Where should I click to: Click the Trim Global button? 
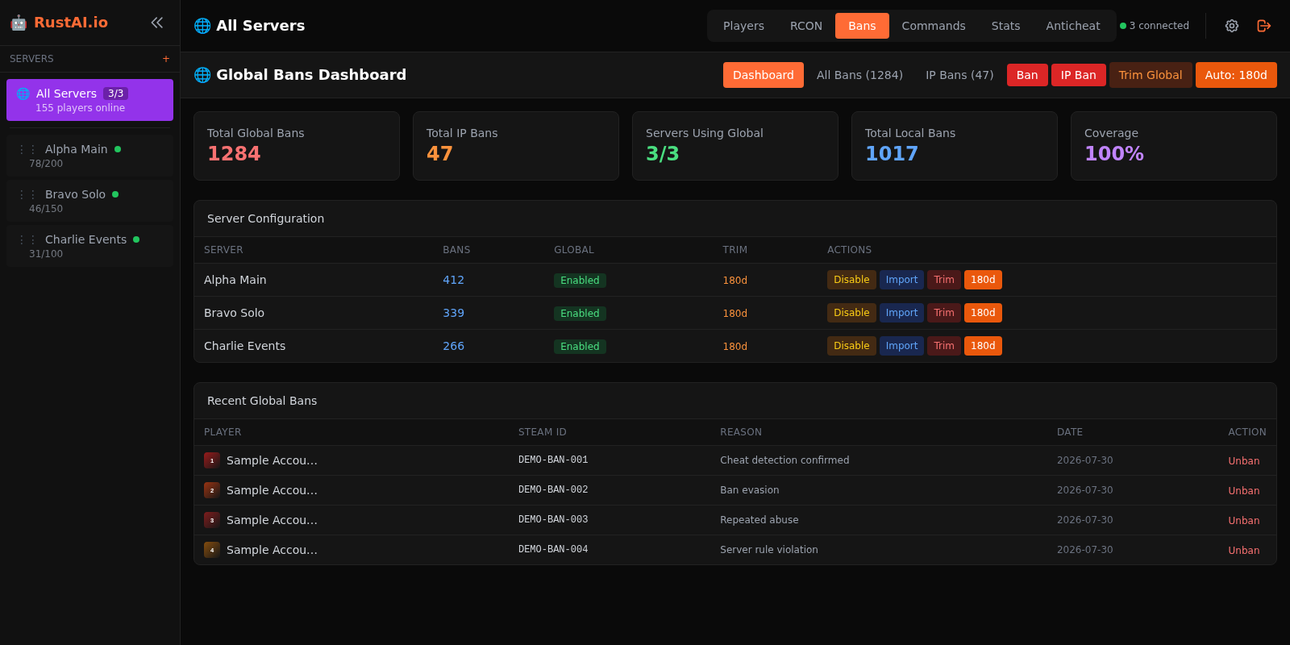(1151, 75)
